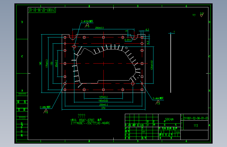The image size is (227, 147).
Task: Click the 1.6 roughness symbol under 2-ø10H
Action: 87,25
